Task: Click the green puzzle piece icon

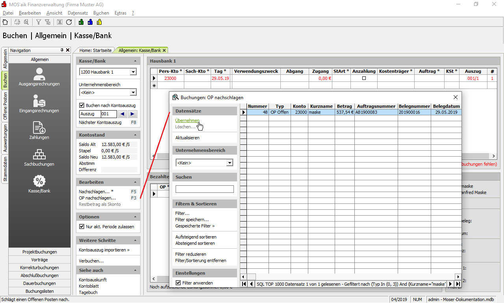Action: coord(81,22)
